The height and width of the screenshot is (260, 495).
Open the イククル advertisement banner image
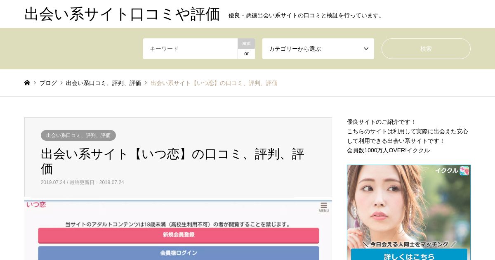(x=408, y=212)
